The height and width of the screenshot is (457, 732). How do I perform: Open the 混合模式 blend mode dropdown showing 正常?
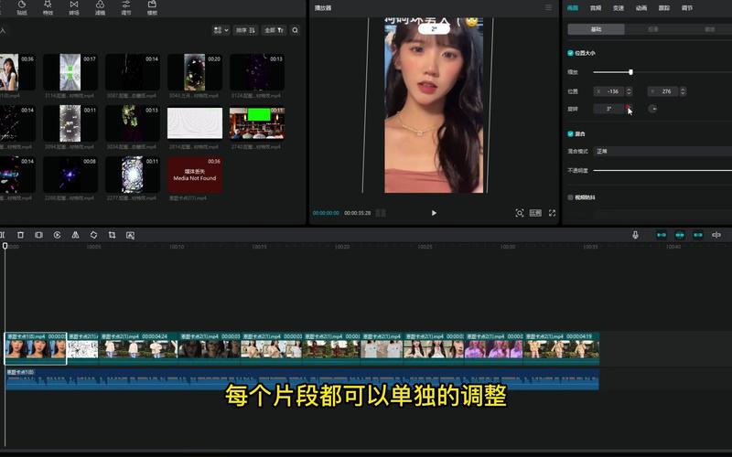tap(662, 151)
